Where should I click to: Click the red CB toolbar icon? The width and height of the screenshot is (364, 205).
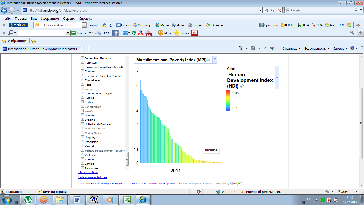point(195,33)
